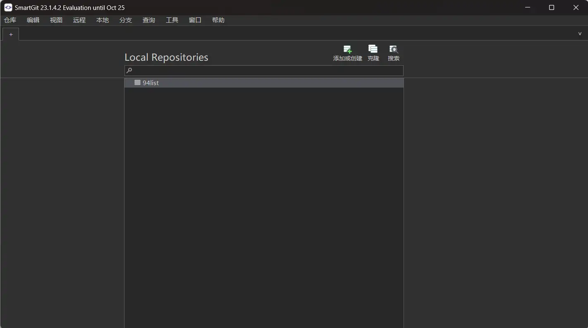Open the 编辑 menu
588x328 pixels.
pos(33,20)
